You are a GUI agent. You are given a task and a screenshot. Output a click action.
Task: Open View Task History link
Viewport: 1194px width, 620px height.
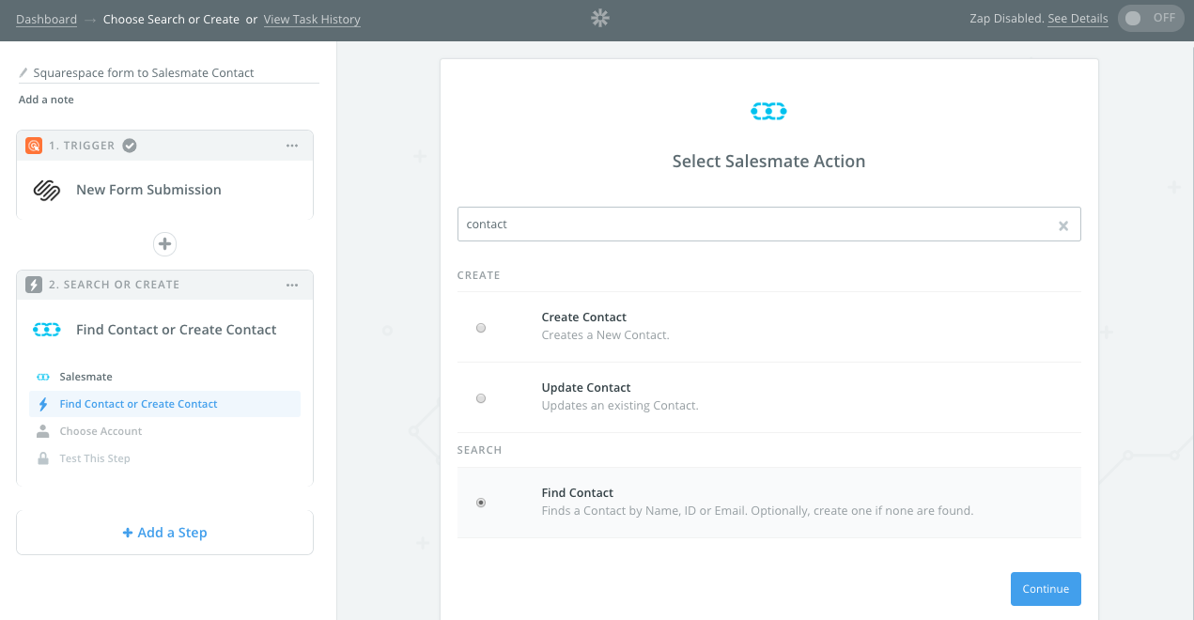[x=312, y=19]
